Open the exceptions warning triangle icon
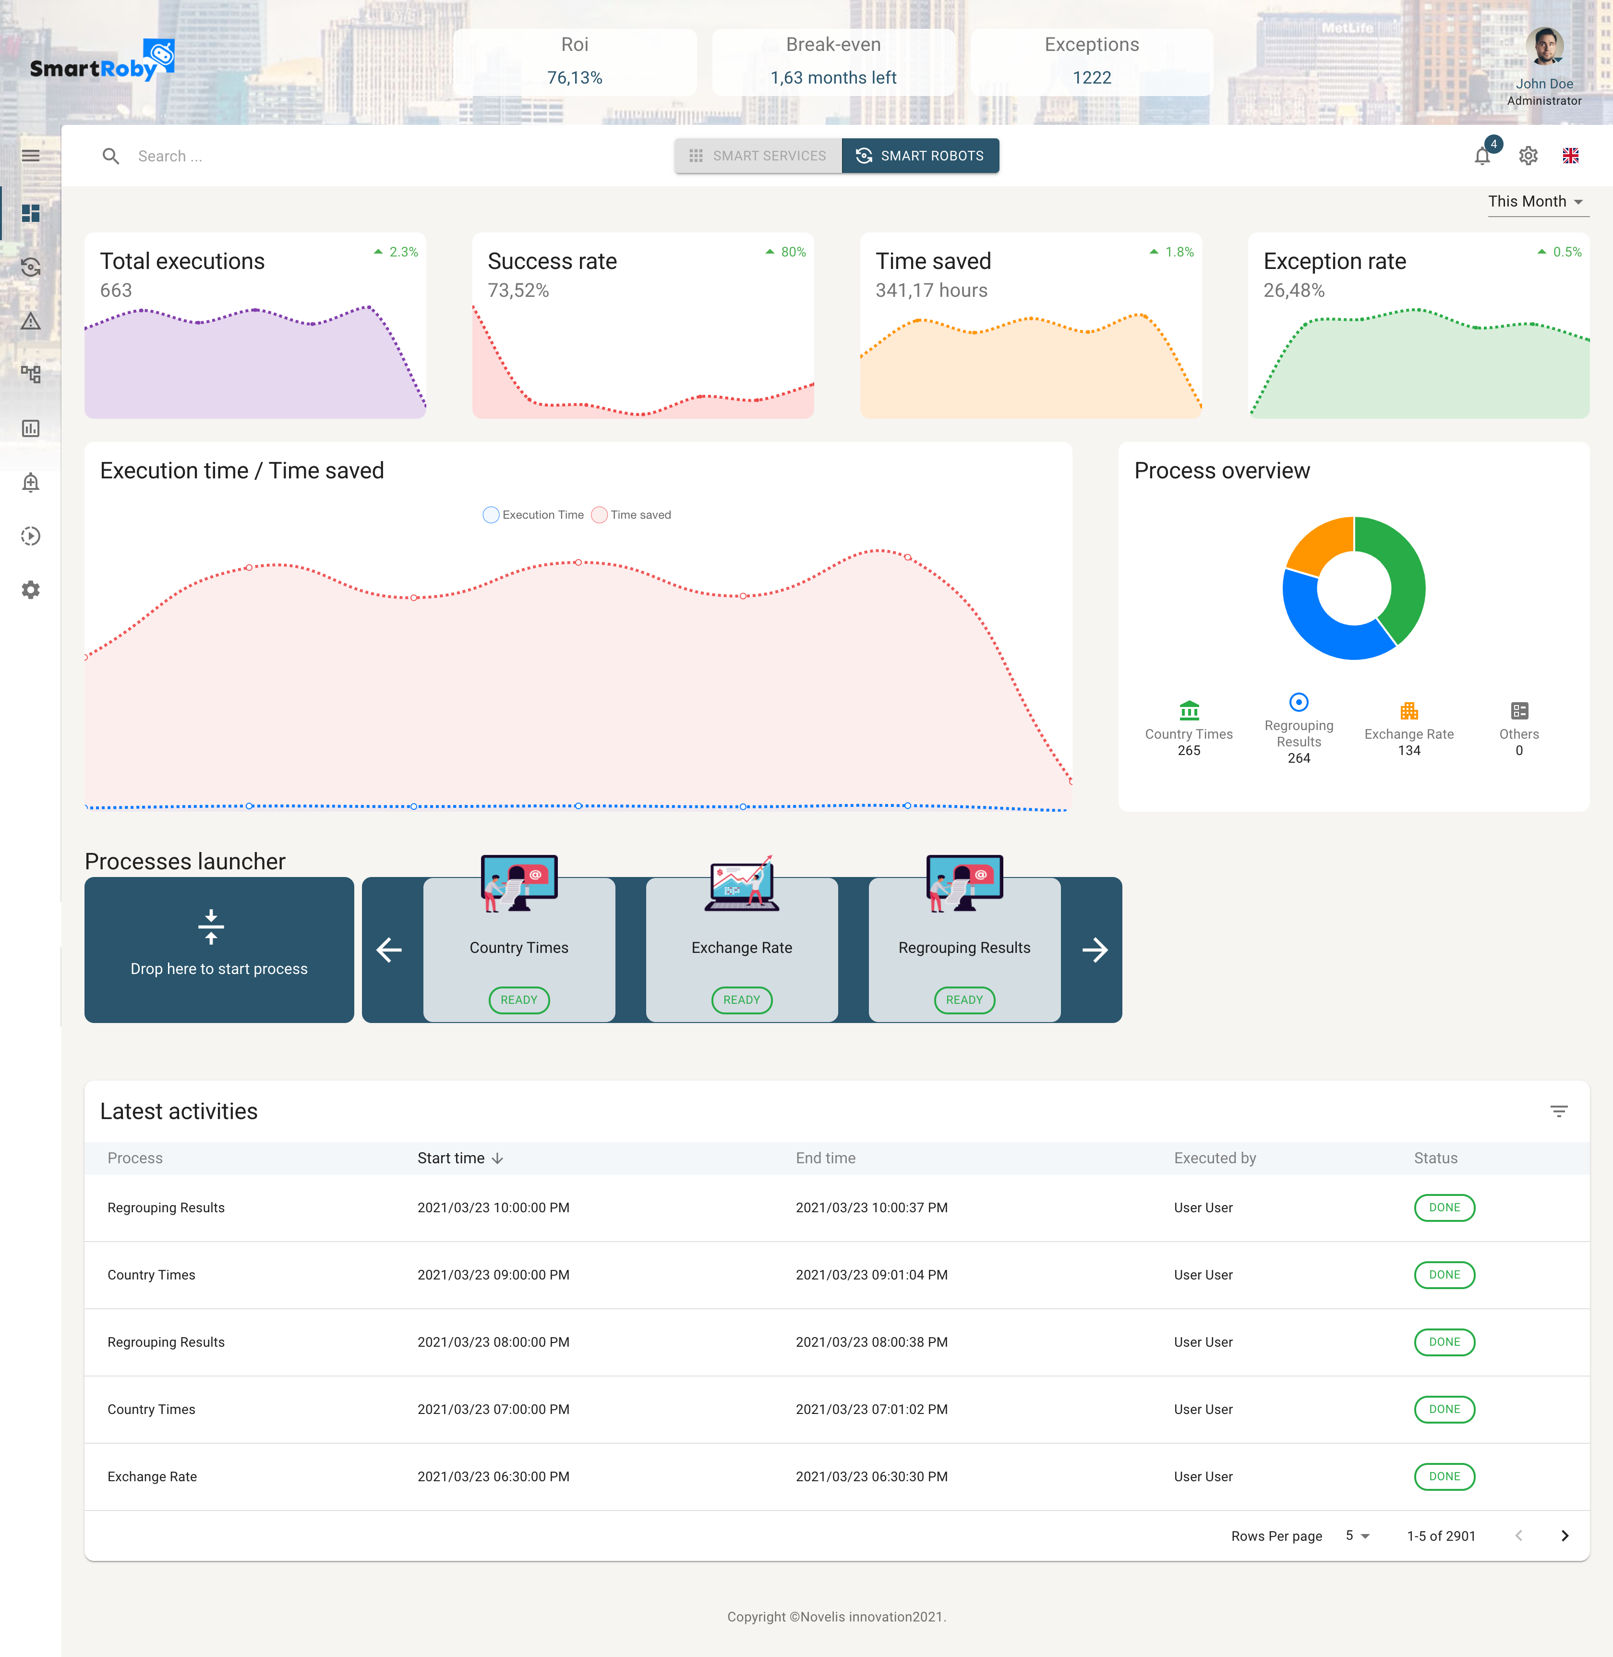Viewport: 1613px width, 1657px height. [31, 321]
